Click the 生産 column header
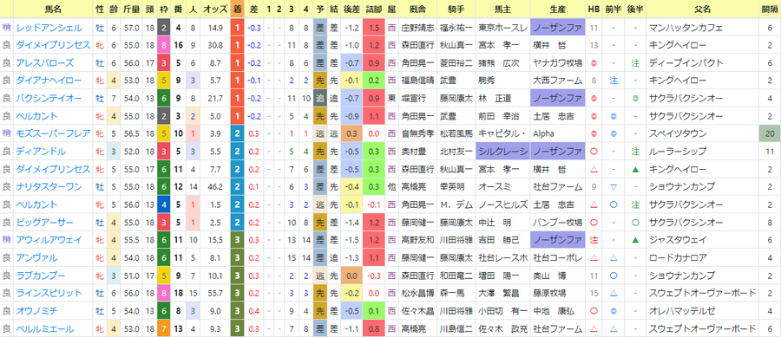The image size is (781, 337). tap(557, 10)
